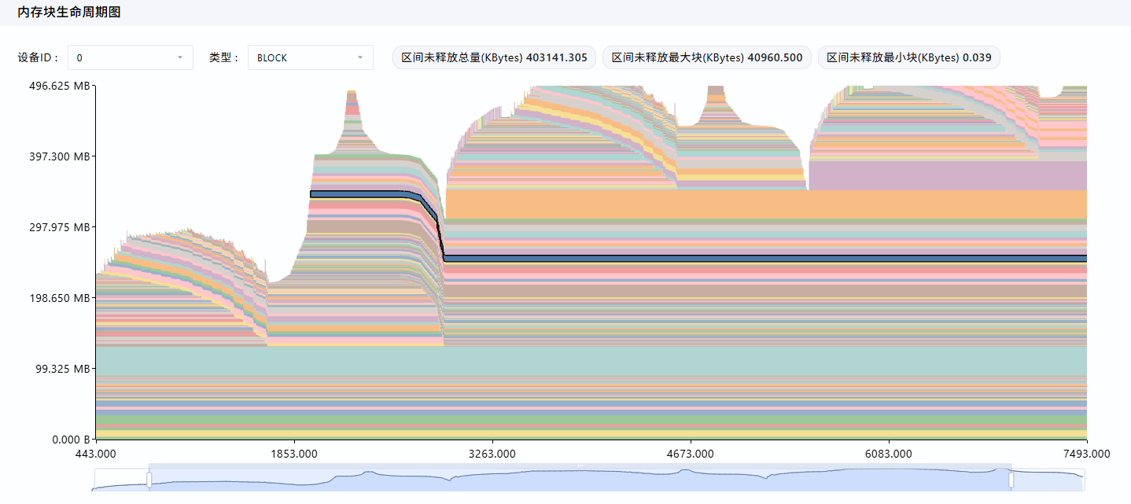Click the left handle of range slider
Viewport: 1131px width, 504px height.
pos(149,480)
